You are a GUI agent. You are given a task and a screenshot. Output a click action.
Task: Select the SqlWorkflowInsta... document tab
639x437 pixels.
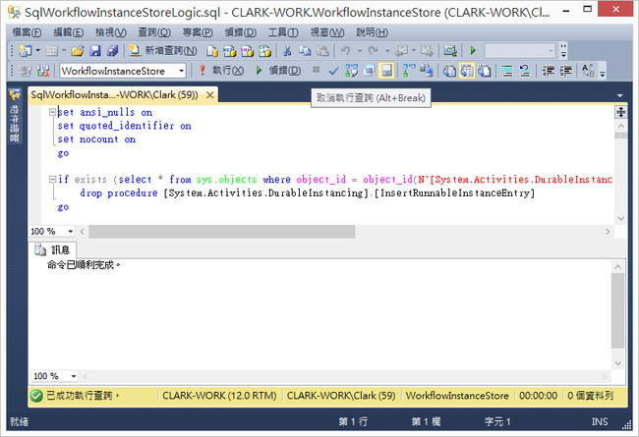pyautogui.click(x=114, y=95)
